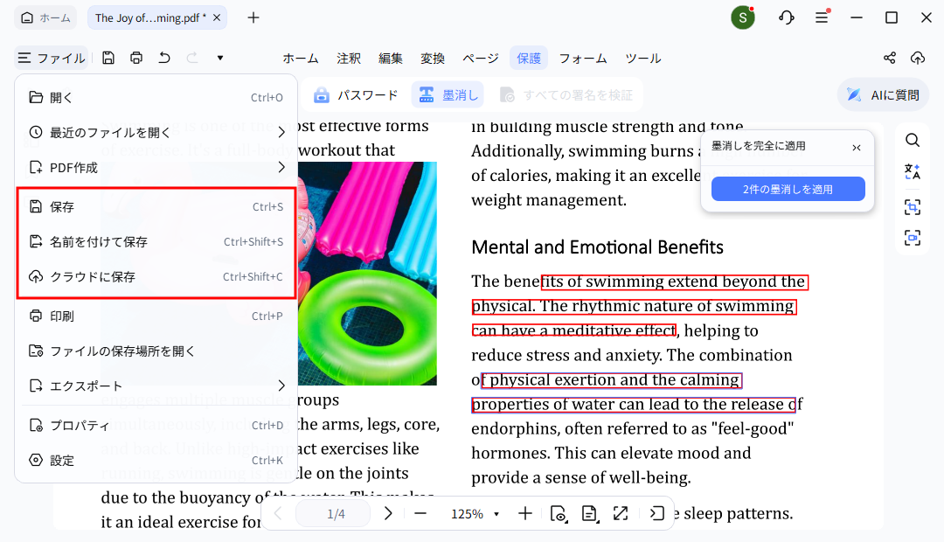
Task: Choose 名前を付けて保存 menu entry
Action: [156, 242]
